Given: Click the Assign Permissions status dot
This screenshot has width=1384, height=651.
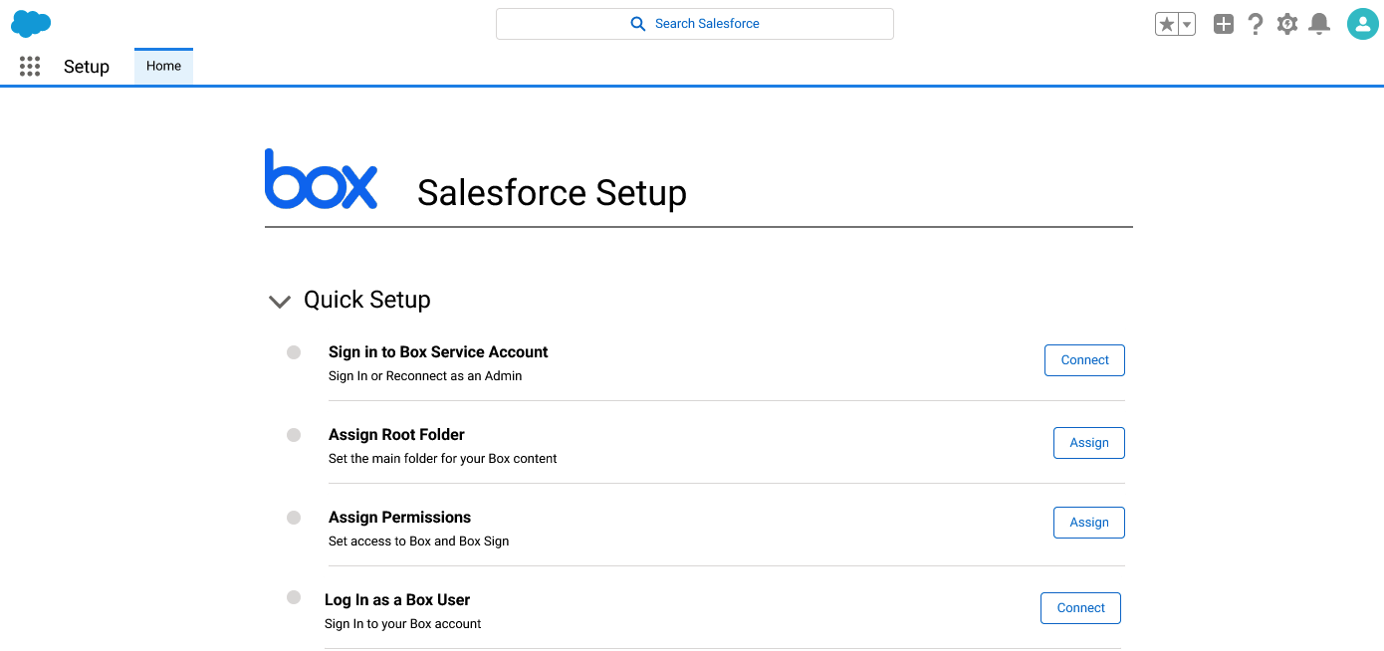Looking at the screenshot, I should click(x=294, y=518).
